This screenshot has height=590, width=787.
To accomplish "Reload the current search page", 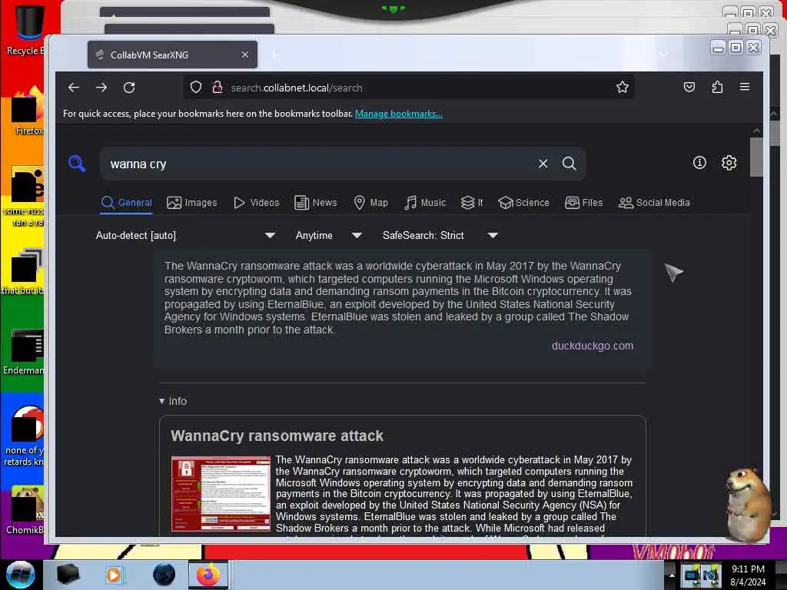I will pyautogui.click(x=129, y=88).
